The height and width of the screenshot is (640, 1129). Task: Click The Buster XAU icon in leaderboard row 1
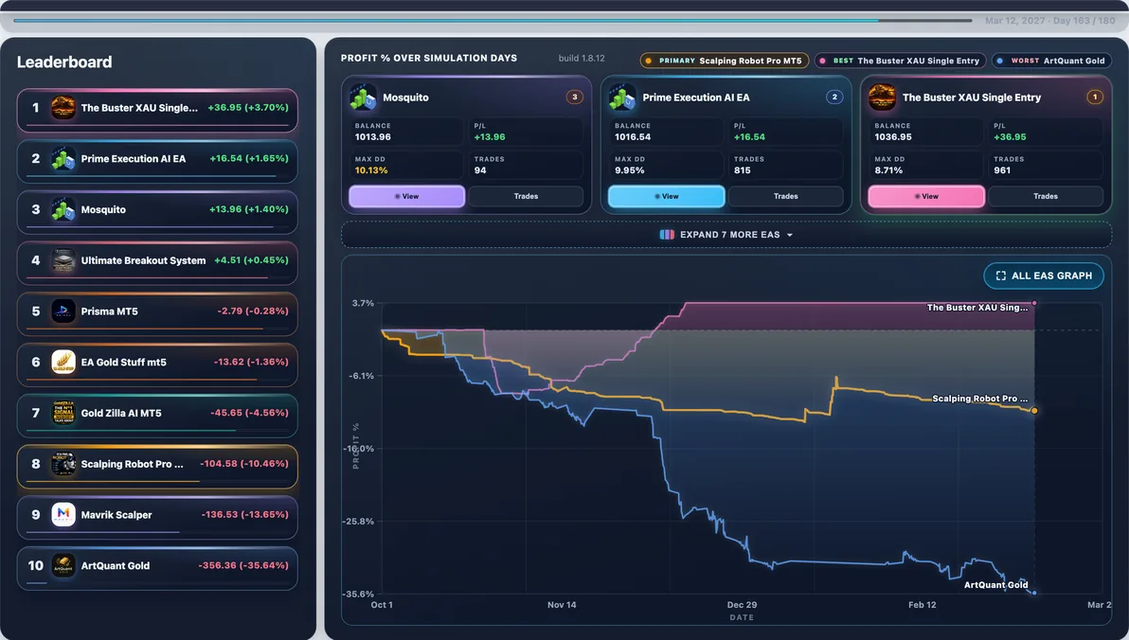click(63, 108)
